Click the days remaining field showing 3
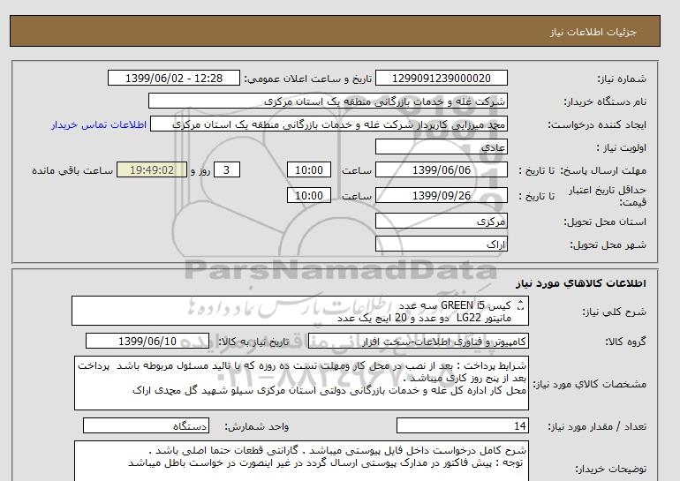 226,170
